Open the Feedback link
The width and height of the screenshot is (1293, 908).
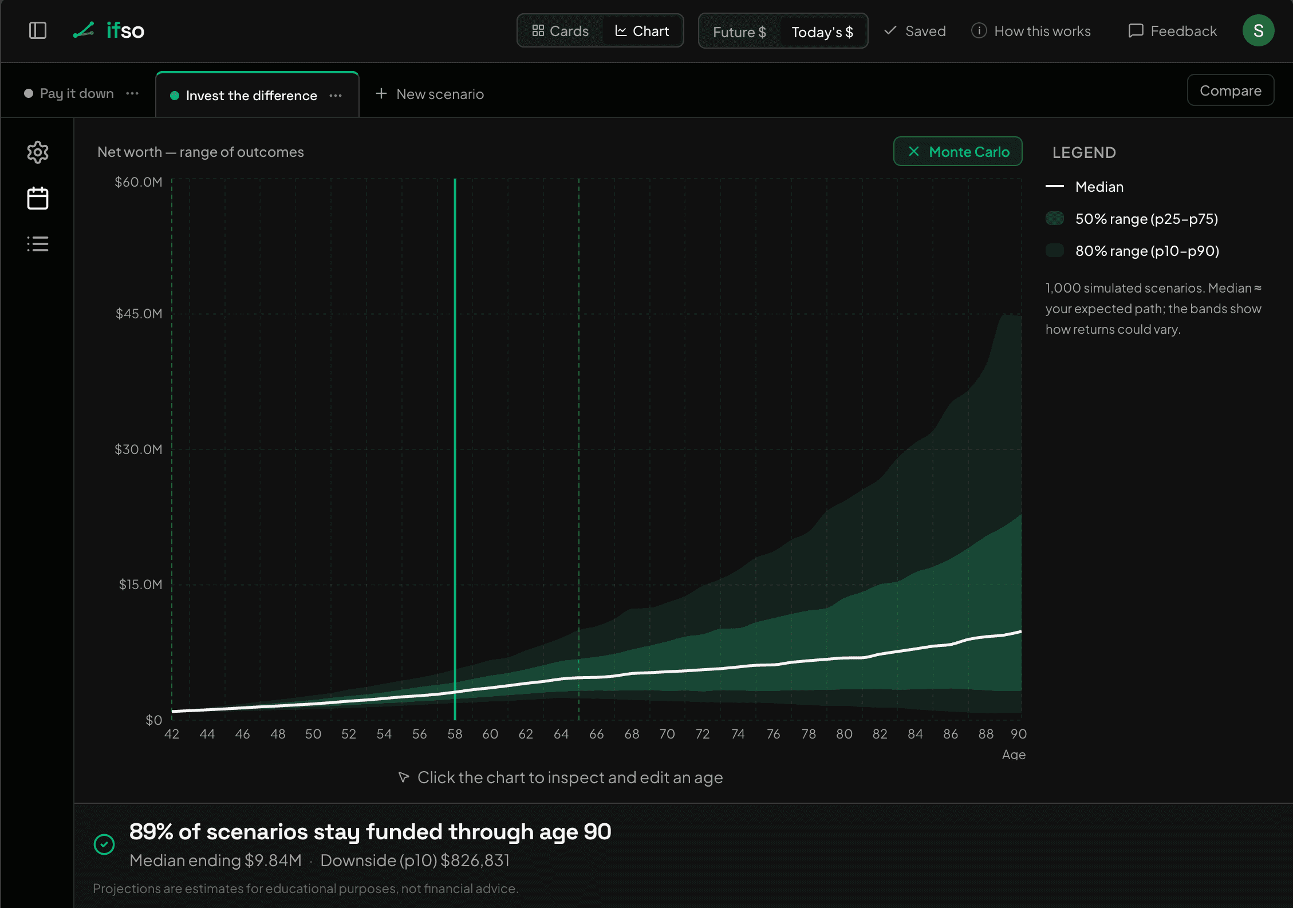coord(1172,31)
